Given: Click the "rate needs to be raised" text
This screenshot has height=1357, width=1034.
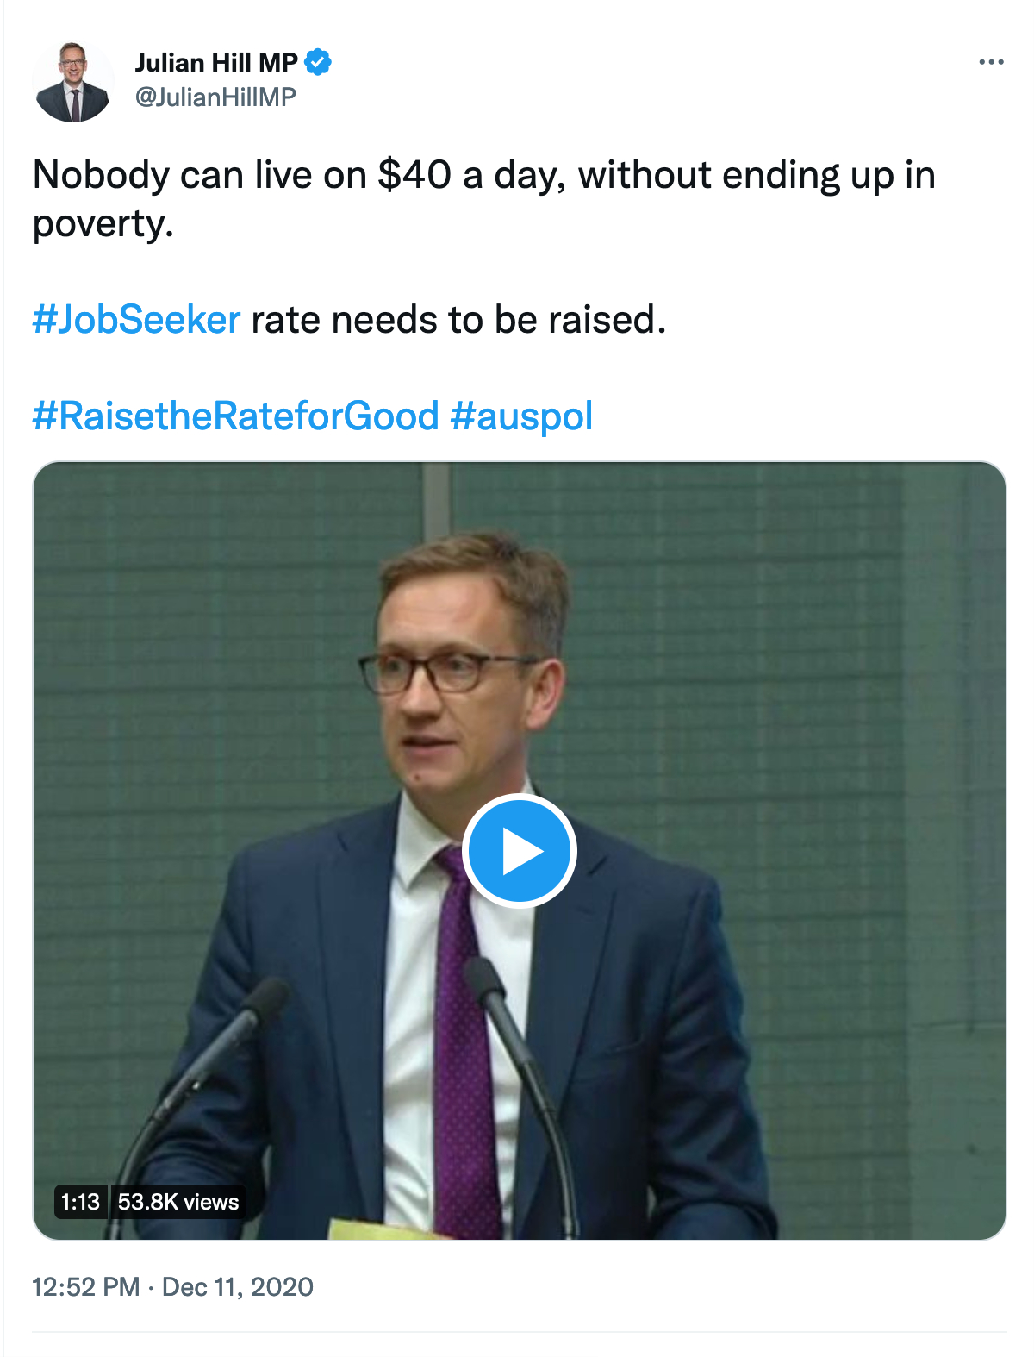Looking at the screenshot, I should point(457,320).
